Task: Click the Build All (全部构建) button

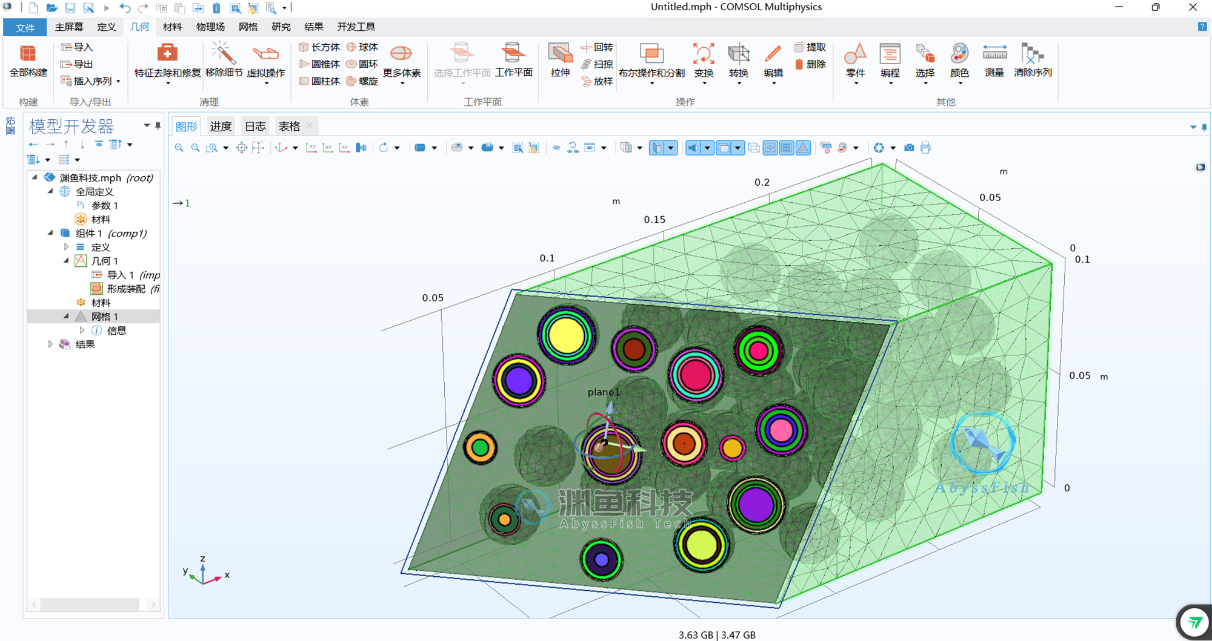Action: click(28, 61)
